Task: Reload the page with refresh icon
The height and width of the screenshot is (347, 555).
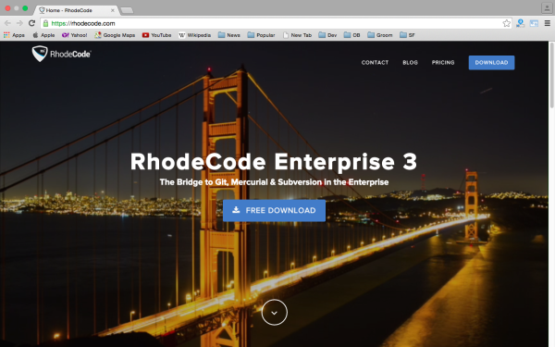Action: 31,23
